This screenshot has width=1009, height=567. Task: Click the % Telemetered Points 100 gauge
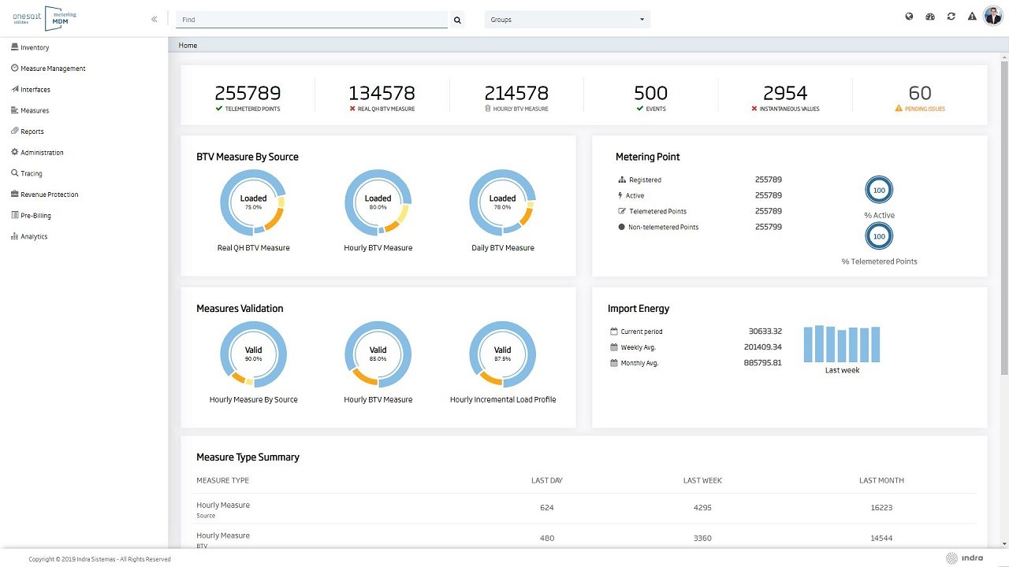tap(879, 236)
